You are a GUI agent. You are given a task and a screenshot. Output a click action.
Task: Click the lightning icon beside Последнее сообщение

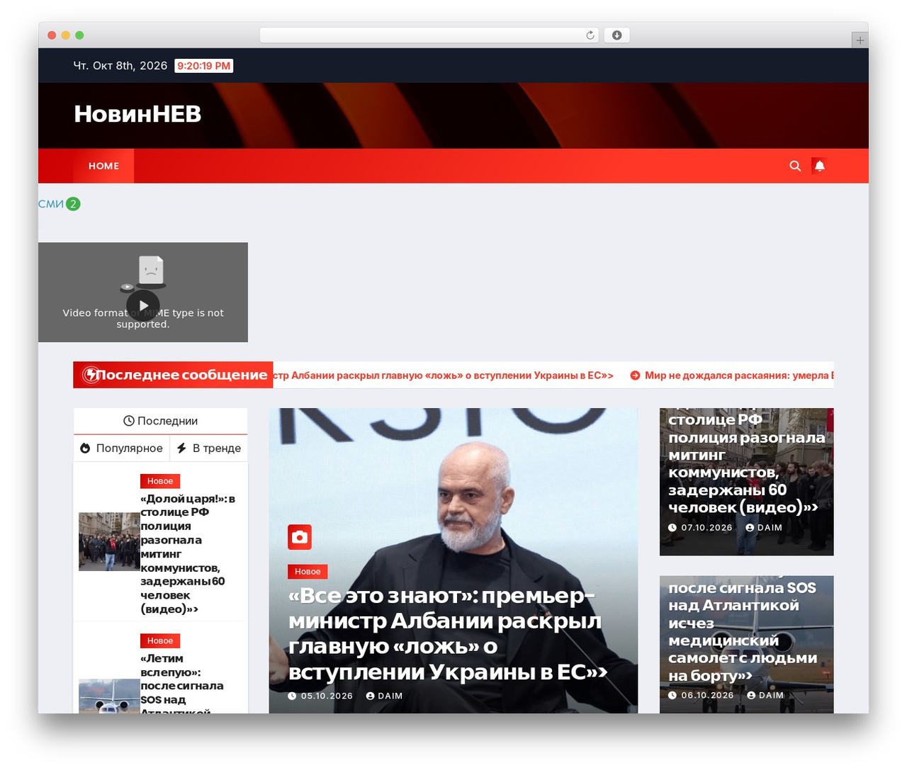click(90, 375)
